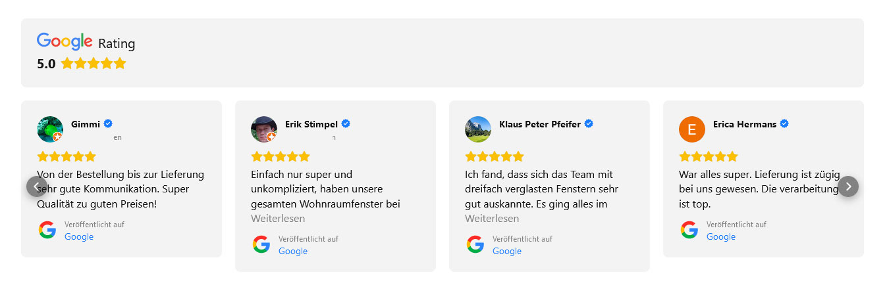Click the verified badge next to Erik Stimpel

click(346, 123)
